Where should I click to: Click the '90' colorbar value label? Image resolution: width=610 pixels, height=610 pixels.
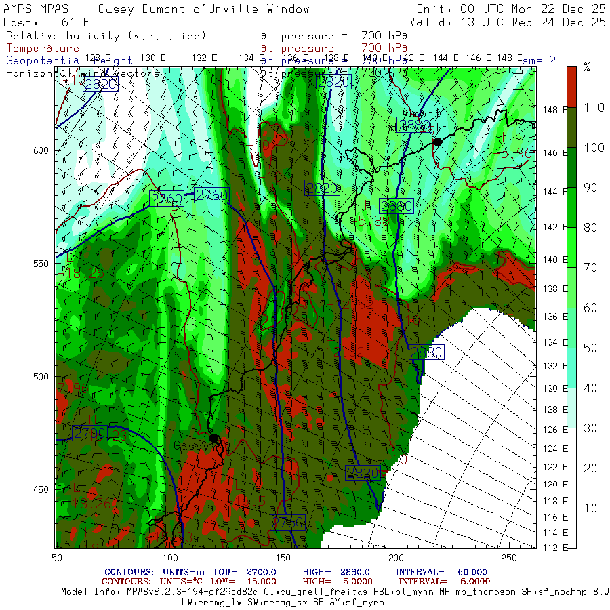[590, 188]
